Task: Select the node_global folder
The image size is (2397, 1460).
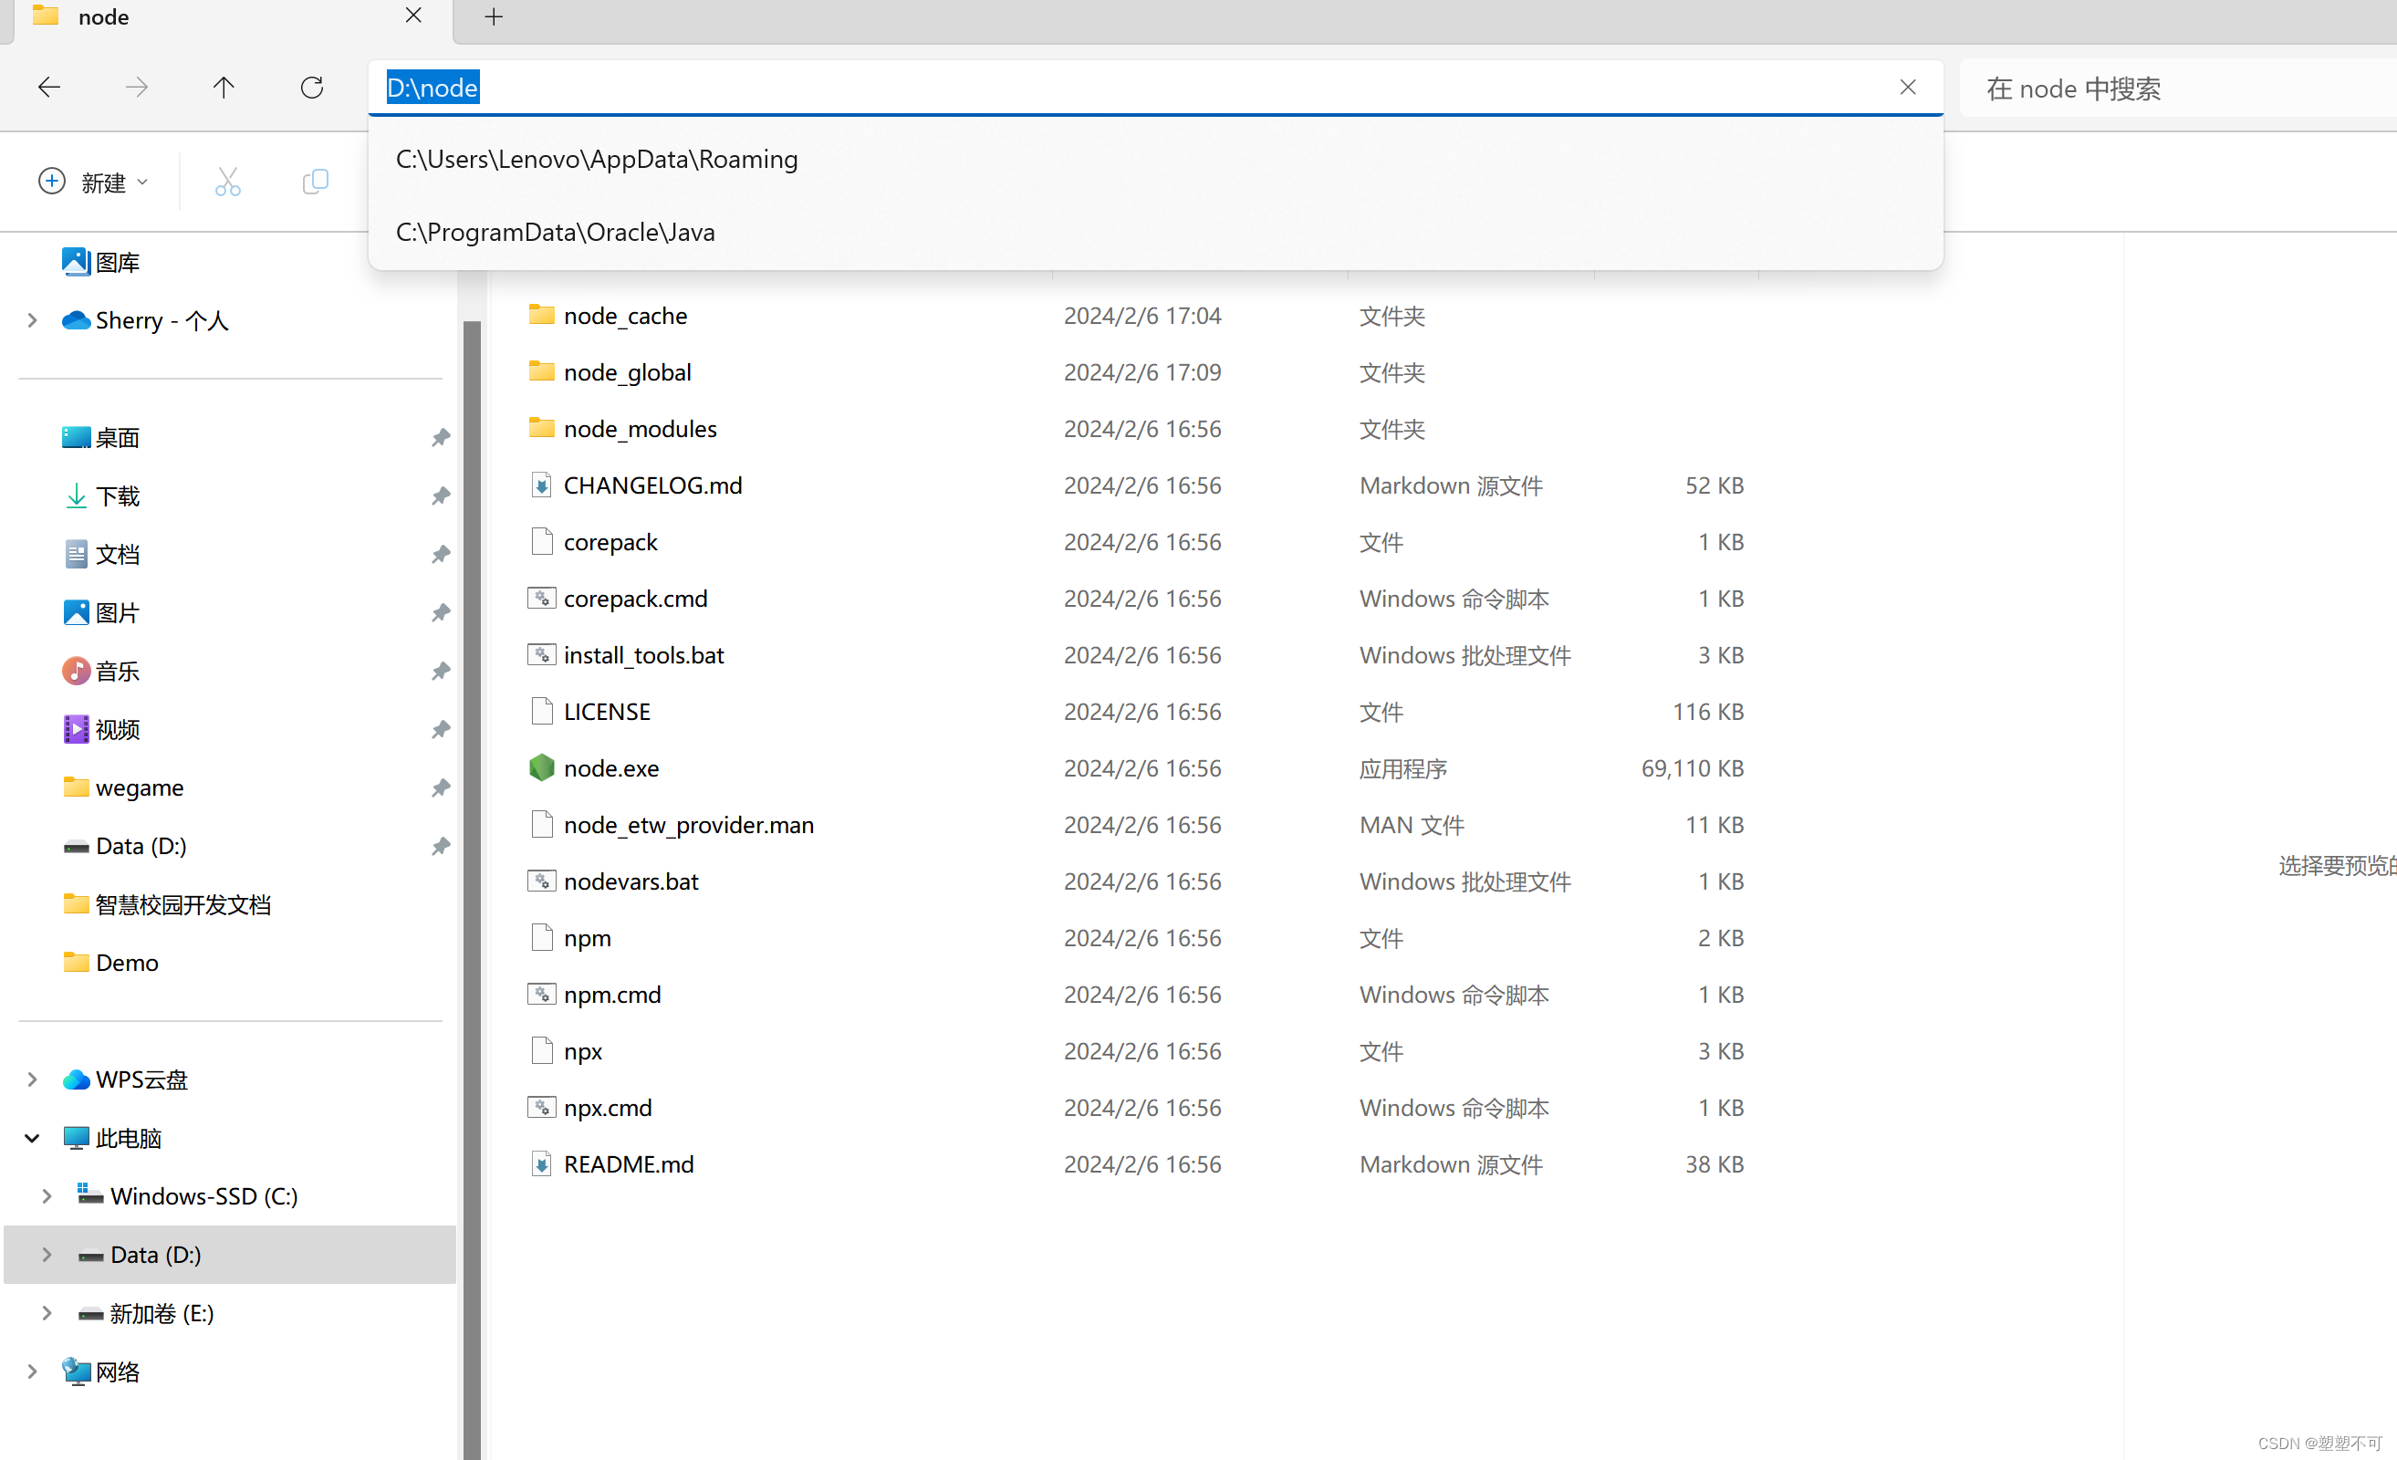Action: pos(610,371)
